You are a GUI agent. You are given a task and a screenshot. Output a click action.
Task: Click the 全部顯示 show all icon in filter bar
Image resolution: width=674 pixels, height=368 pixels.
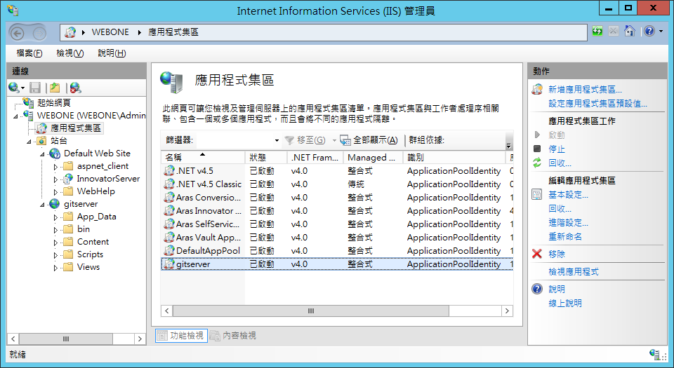tap(345, 139)
